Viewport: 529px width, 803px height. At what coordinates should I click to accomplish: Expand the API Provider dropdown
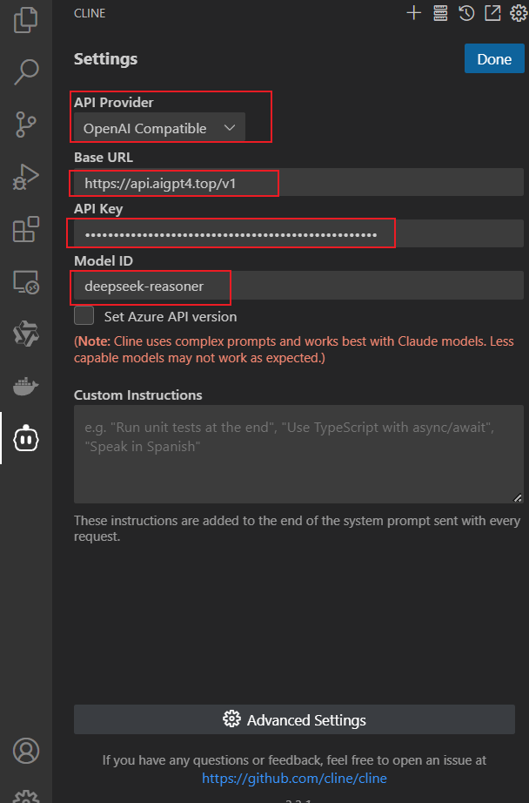click(159, 128)
